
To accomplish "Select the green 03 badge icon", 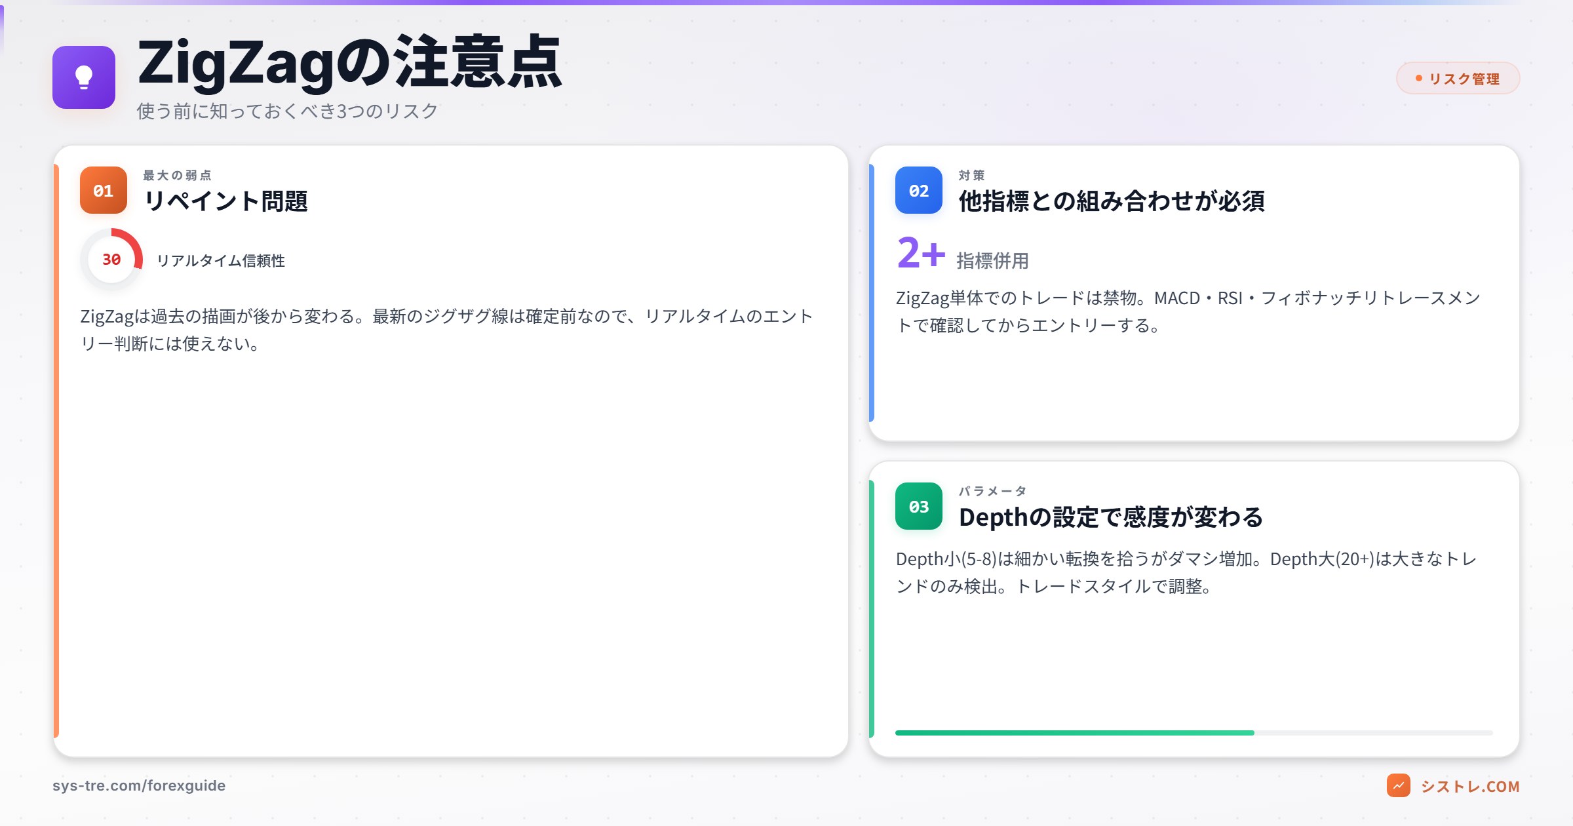I will 919,506.
